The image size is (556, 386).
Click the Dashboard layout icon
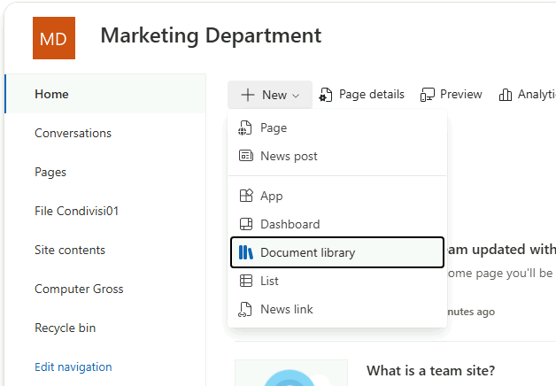[x=246, y=224]
